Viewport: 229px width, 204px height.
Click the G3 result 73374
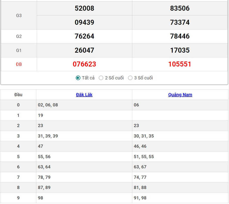pos(180,22)
